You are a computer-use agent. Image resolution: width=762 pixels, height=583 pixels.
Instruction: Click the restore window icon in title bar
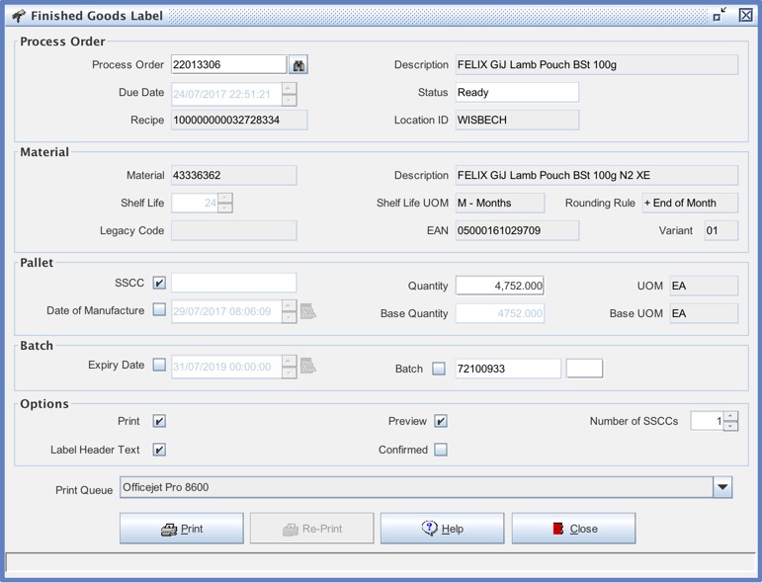coord(720,15)
